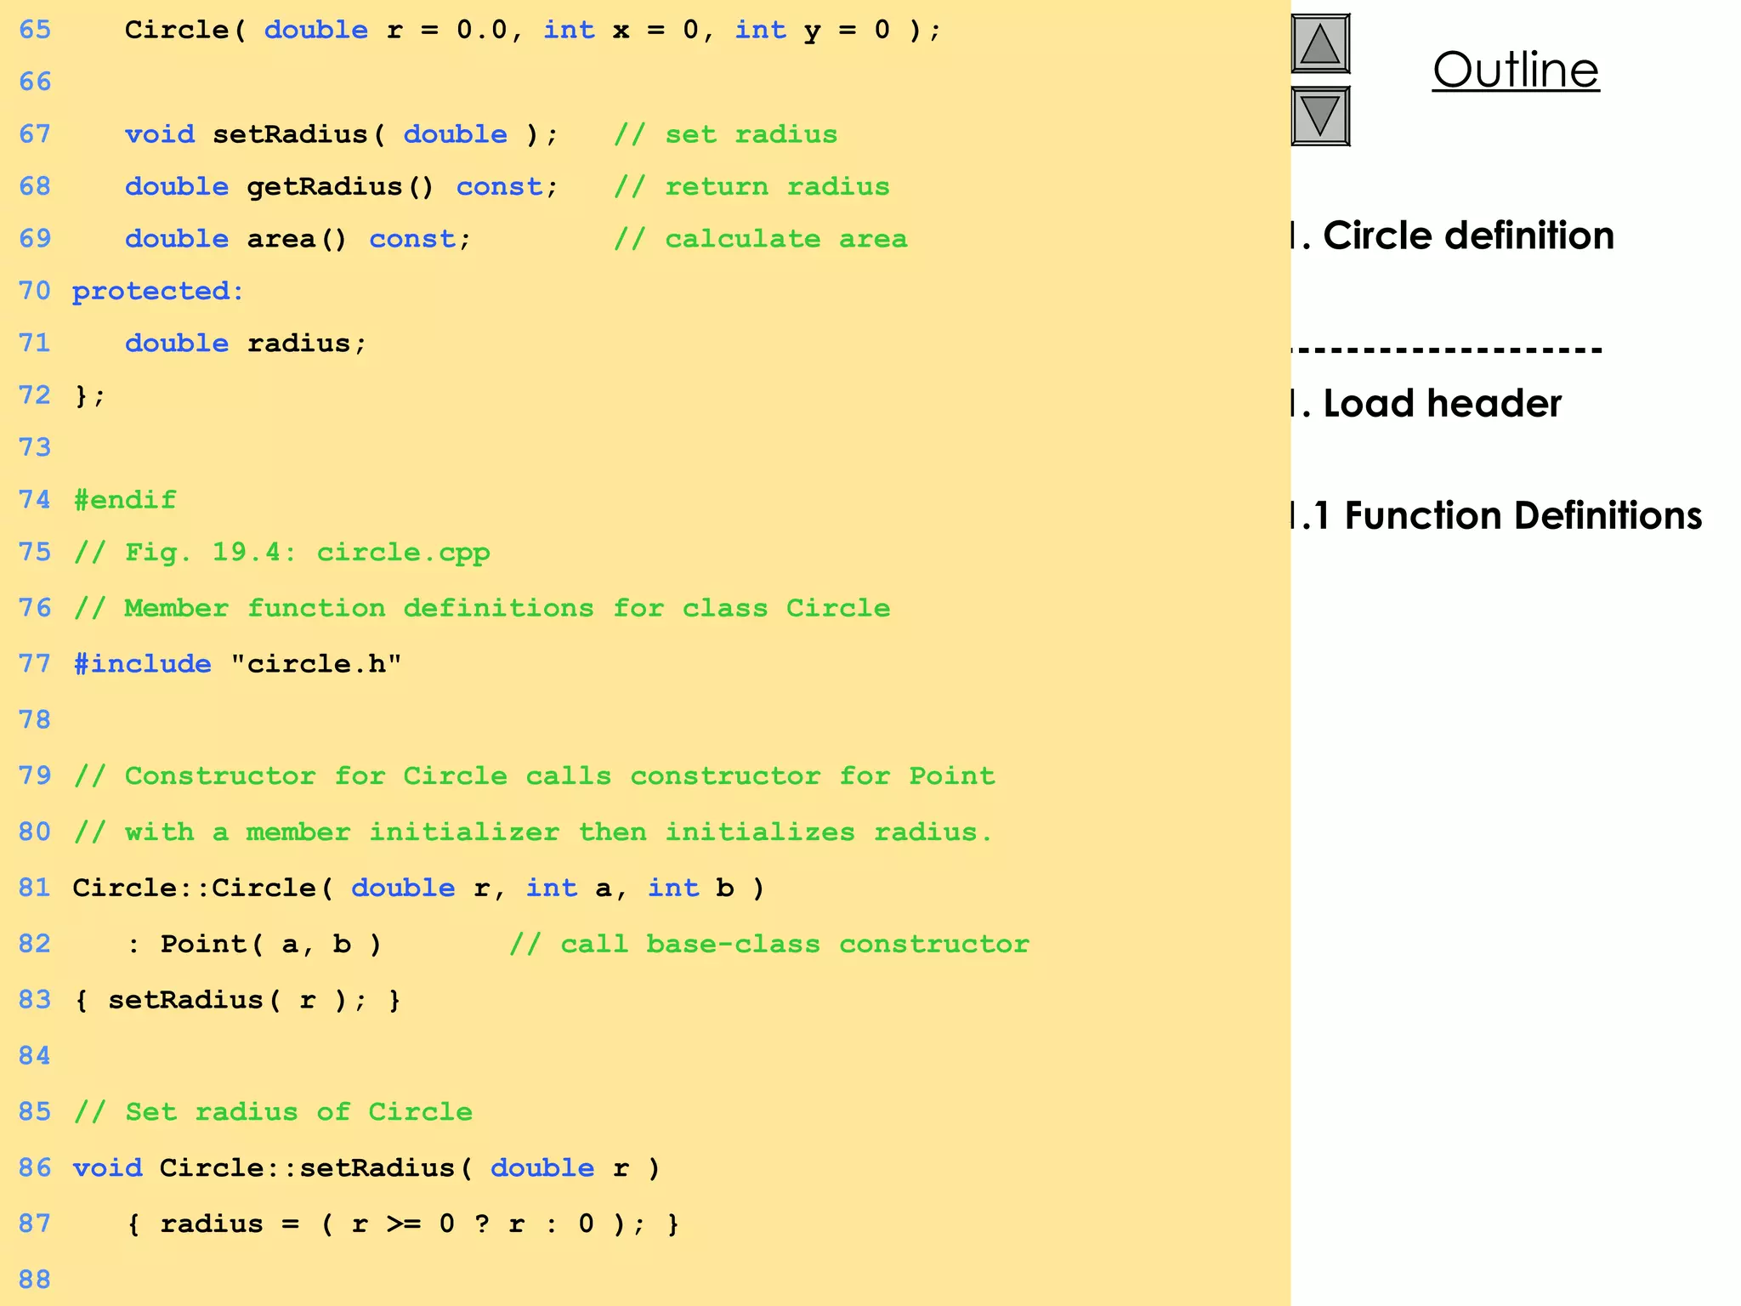Click the '// set radius' comment
1741x1306 pixels.
tap(725, 134)
